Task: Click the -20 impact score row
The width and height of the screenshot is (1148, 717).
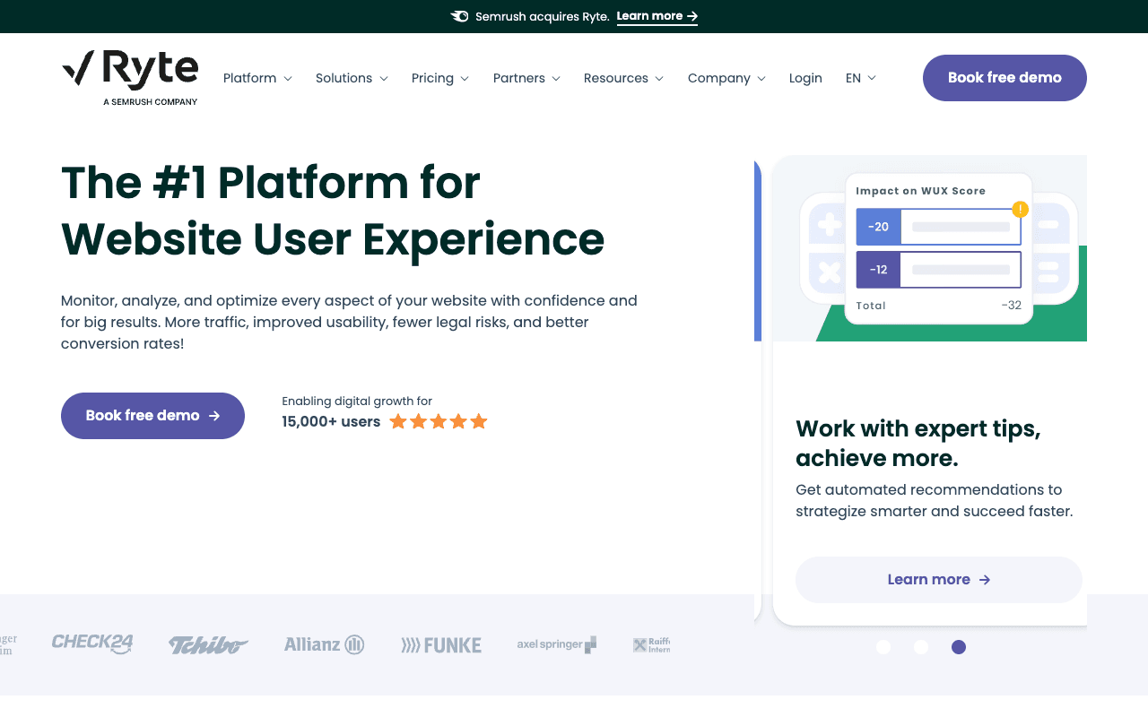Action: [x=938, y=227]
